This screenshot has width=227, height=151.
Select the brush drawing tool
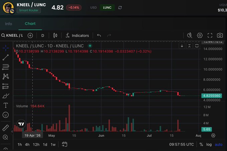click(x=6, y=96)
